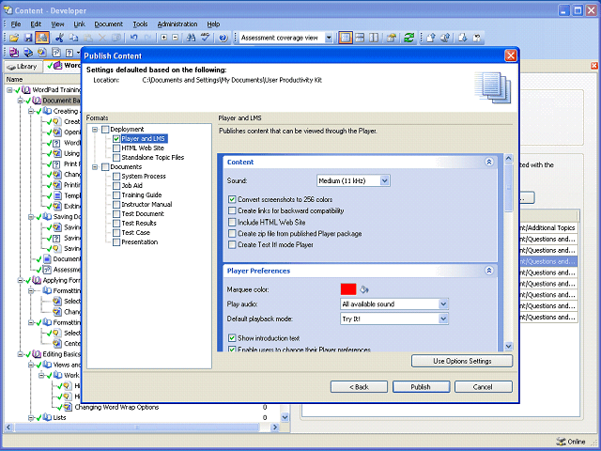Click the Expand all plus icon in toolbar
The height and width of the screenshot is (451, 601).
tap(164, 38)
